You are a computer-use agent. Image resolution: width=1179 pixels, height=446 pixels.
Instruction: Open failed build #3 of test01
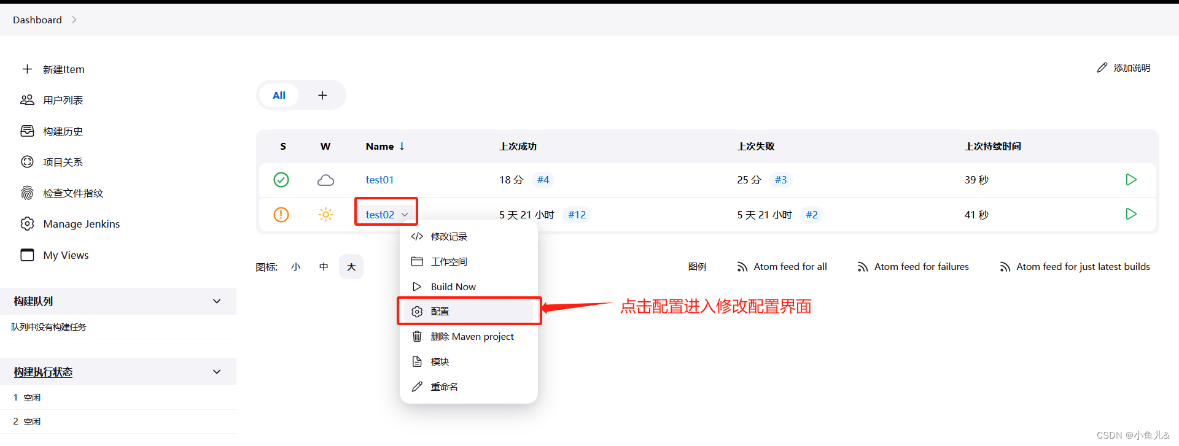780,180
